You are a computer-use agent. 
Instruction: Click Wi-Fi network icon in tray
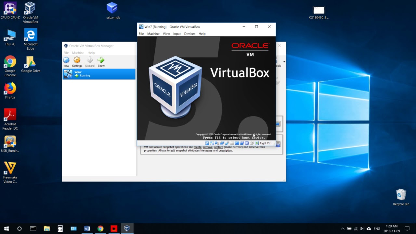356,229
